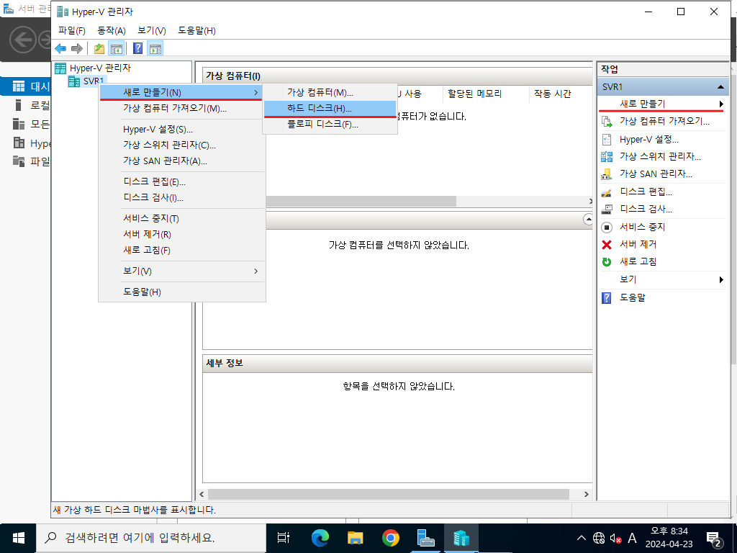Select the SVR1 server tree node
The width and height of the screenshot is (737, 553).
coord(86,81)
